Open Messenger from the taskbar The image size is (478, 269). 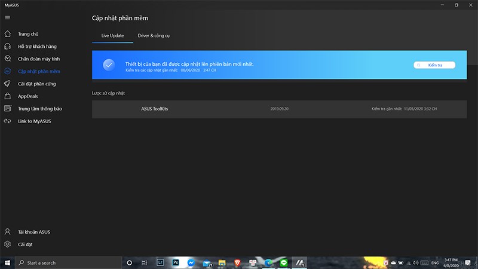[191, 262]
